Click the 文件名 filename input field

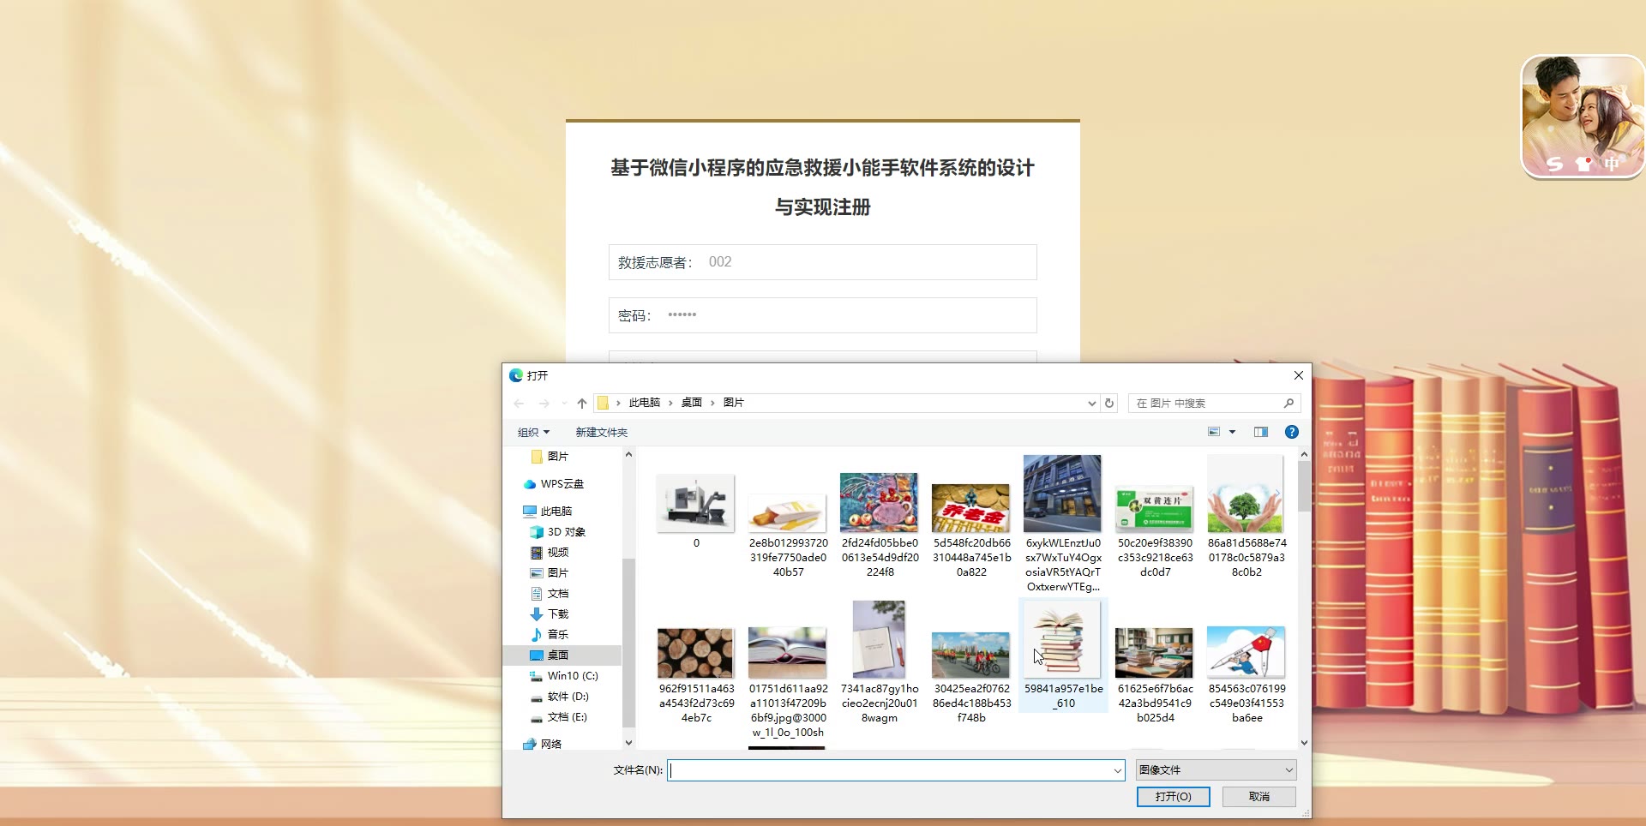pos(890,770)
